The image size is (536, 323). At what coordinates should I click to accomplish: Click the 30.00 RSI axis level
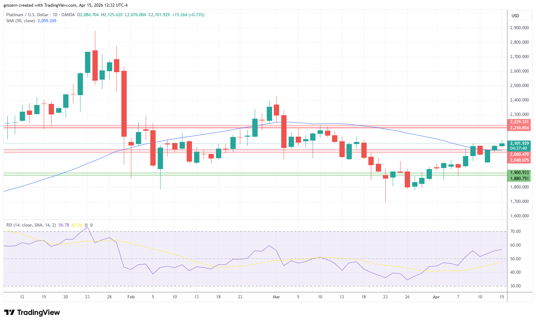point(516,286)
